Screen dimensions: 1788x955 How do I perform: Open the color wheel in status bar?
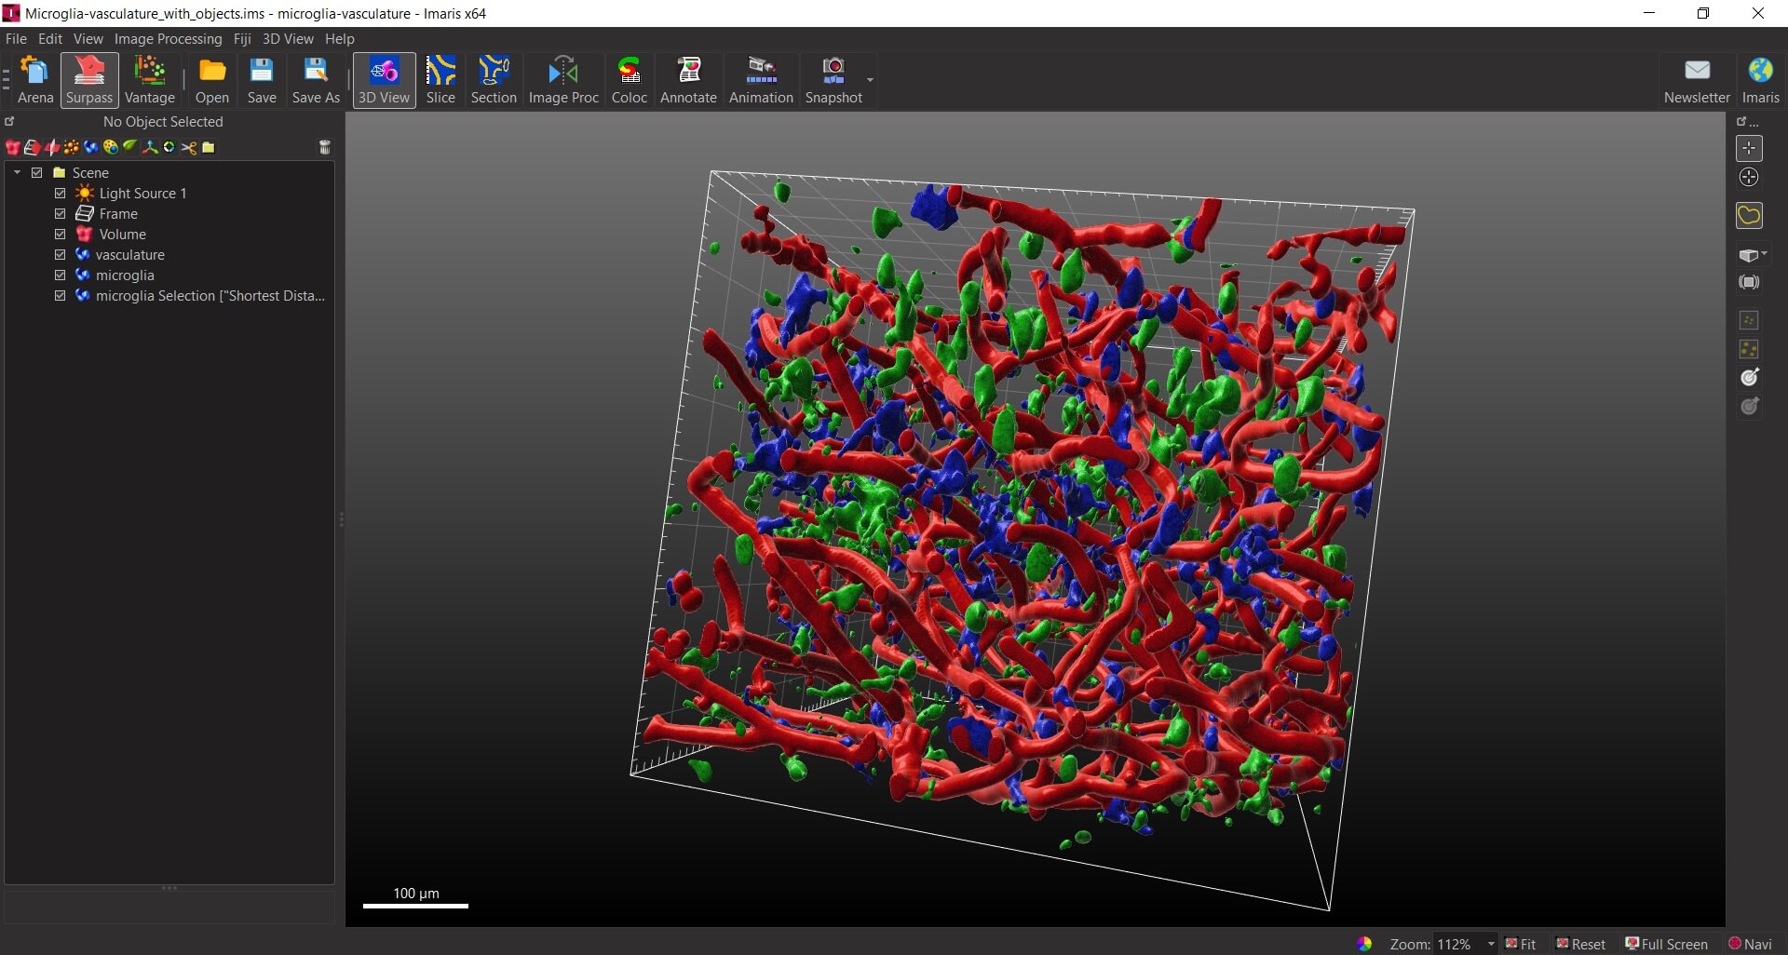pyautogui.click(x=1364, y=944)
